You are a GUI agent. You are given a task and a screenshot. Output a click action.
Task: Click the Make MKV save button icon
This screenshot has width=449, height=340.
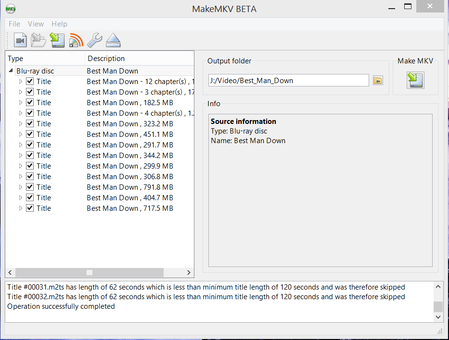point(415,80)
